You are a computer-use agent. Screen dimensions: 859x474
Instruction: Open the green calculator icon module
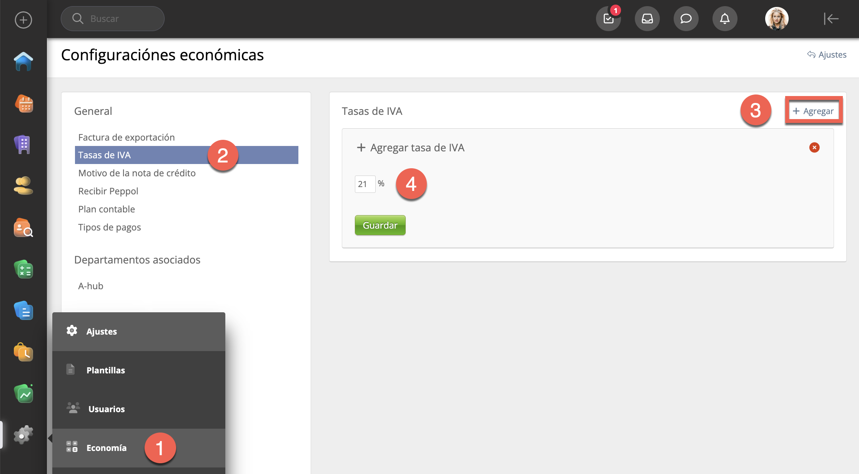pyautogui.click(x=23, y=269)
